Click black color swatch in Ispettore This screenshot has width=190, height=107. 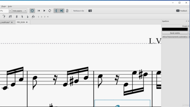175,29
